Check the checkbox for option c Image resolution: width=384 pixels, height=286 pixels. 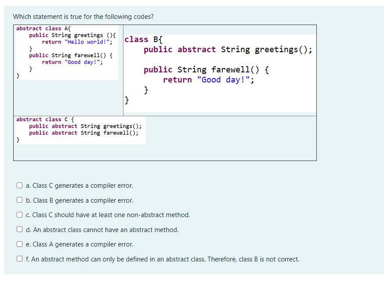pos(19,214)
